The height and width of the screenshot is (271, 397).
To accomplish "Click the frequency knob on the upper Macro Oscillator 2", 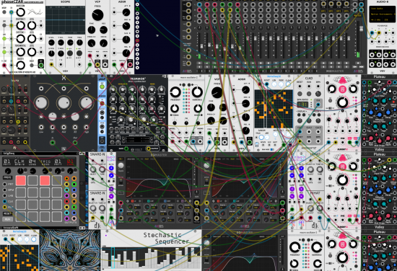I will pos(175,92).
